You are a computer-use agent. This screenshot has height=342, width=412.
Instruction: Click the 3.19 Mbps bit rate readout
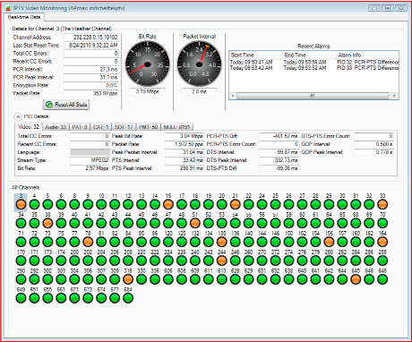148,91
